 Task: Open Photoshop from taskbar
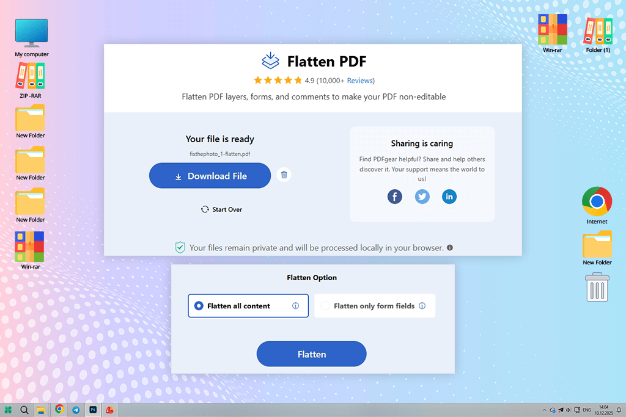93,410
